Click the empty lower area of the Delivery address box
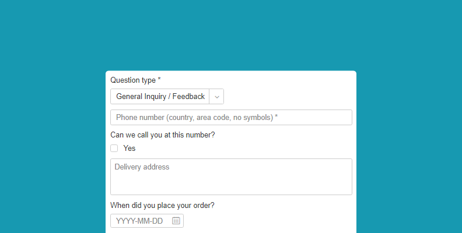Viewport: 462px width, 233px height. 232,185
